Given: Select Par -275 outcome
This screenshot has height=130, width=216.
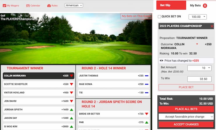Looking at the screenshot, I should 114,122.
